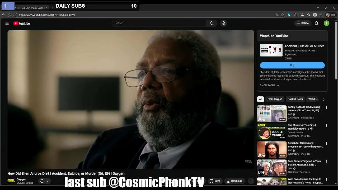
Task: Click the LMN channel name
Action: [290, 168]
